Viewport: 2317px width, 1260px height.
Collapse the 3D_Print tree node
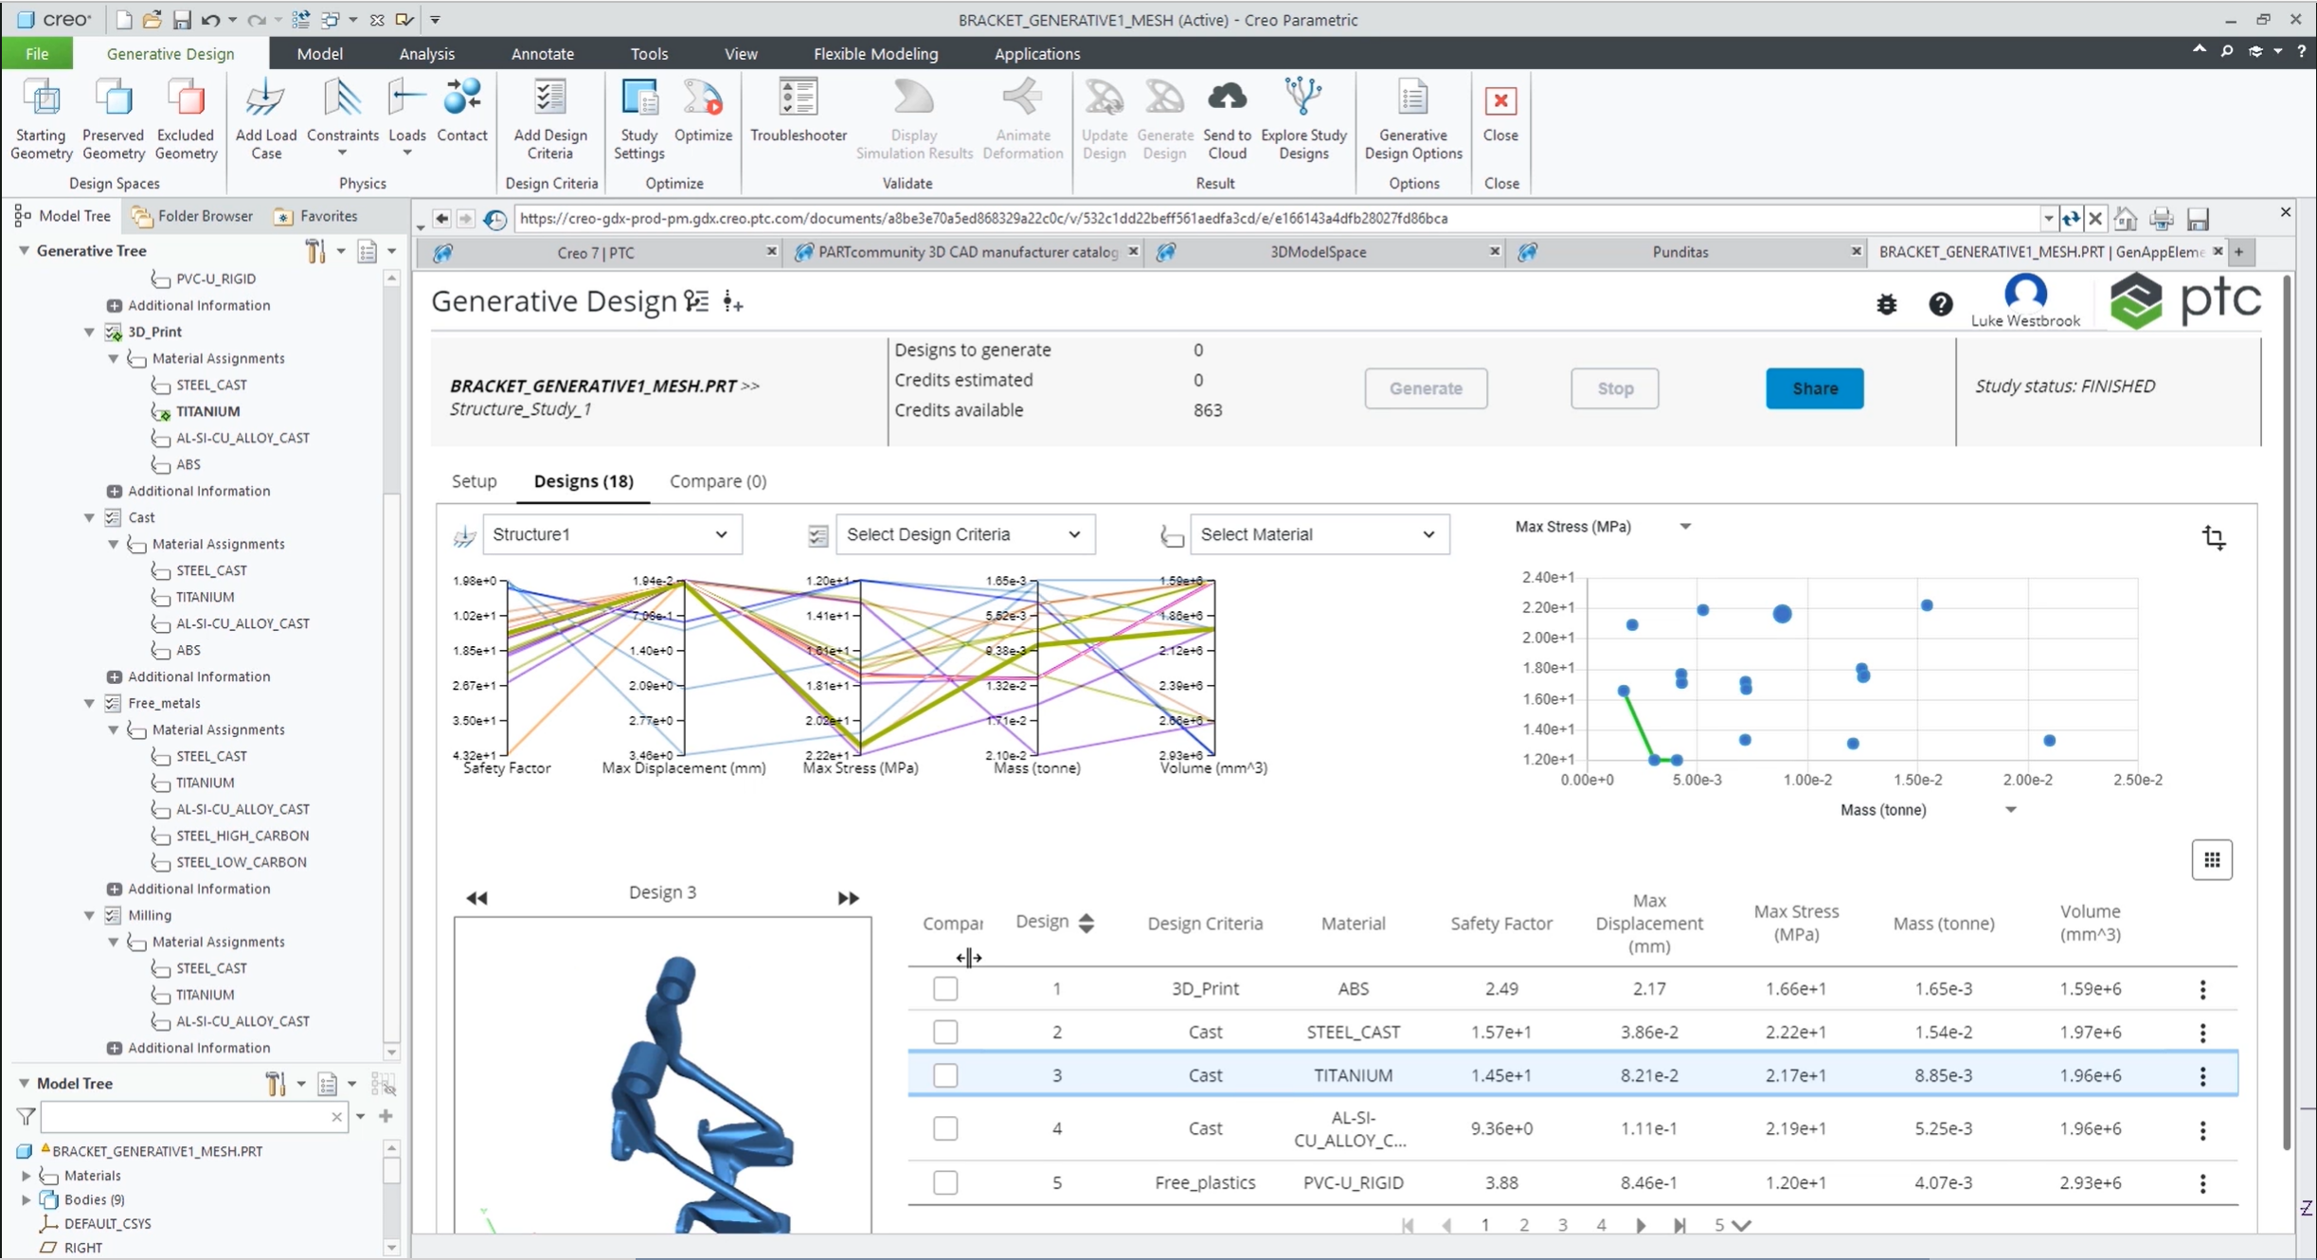89,333
